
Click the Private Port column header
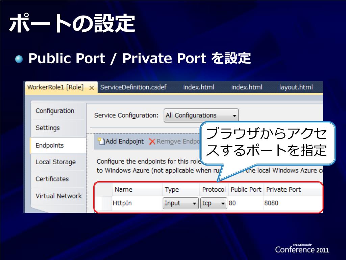[x=293, y=190]
